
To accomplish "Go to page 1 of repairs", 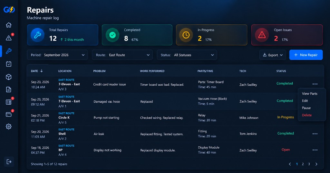I will coord(297,164).
